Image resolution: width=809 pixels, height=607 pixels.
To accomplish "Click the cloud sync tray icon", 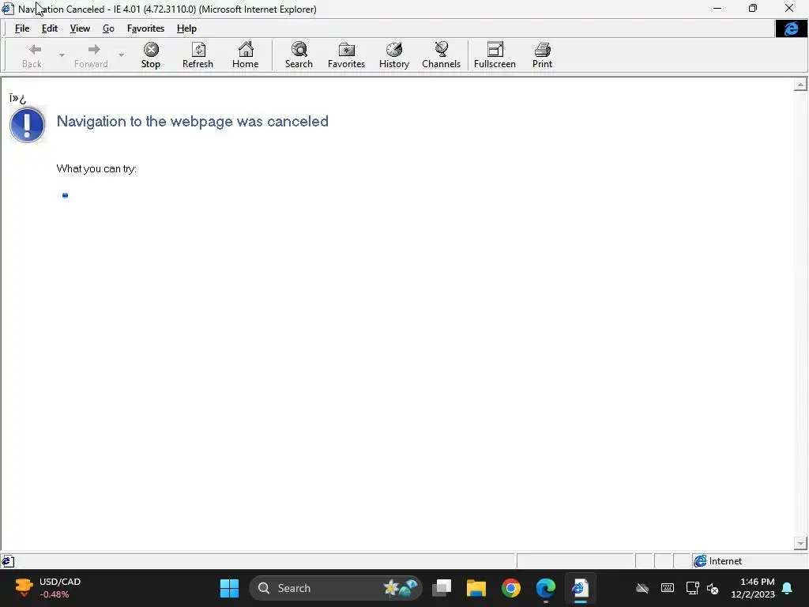I will point(642,588).
